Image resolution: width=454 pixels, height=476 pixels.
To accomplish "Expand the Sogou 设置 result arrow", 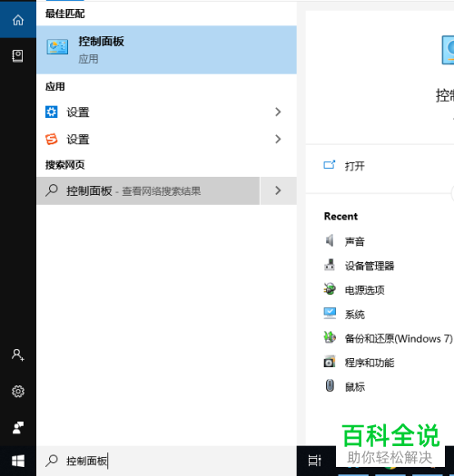I will [278, 139].
